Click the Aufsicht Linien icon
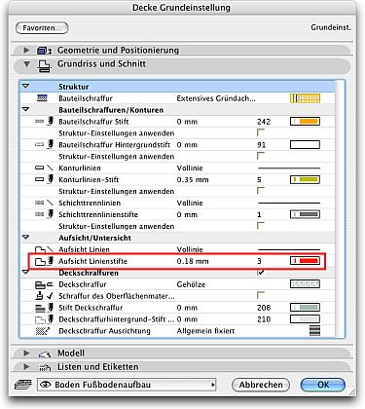The width and height of the screenshot is (365, 409). 44,249
